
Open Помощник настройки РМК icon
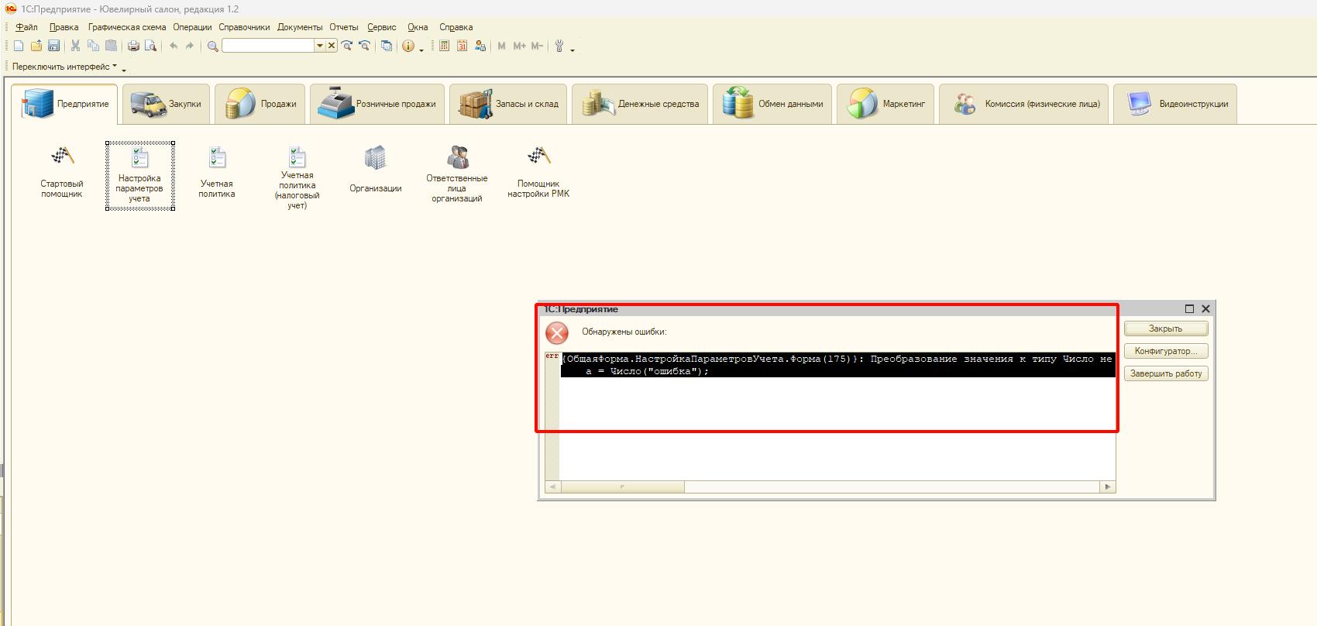click(538, 172)
